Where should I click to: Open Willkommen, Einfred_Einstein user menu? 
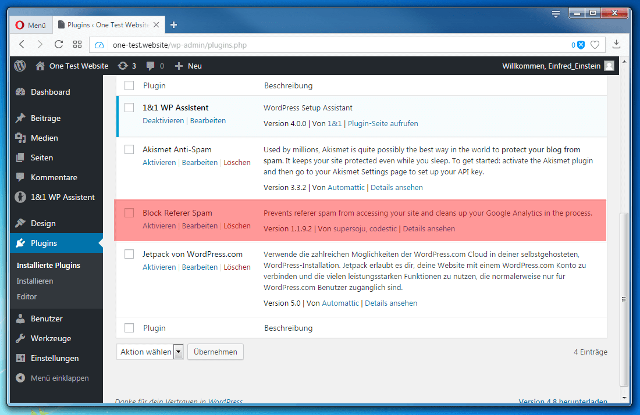(552, 66)
